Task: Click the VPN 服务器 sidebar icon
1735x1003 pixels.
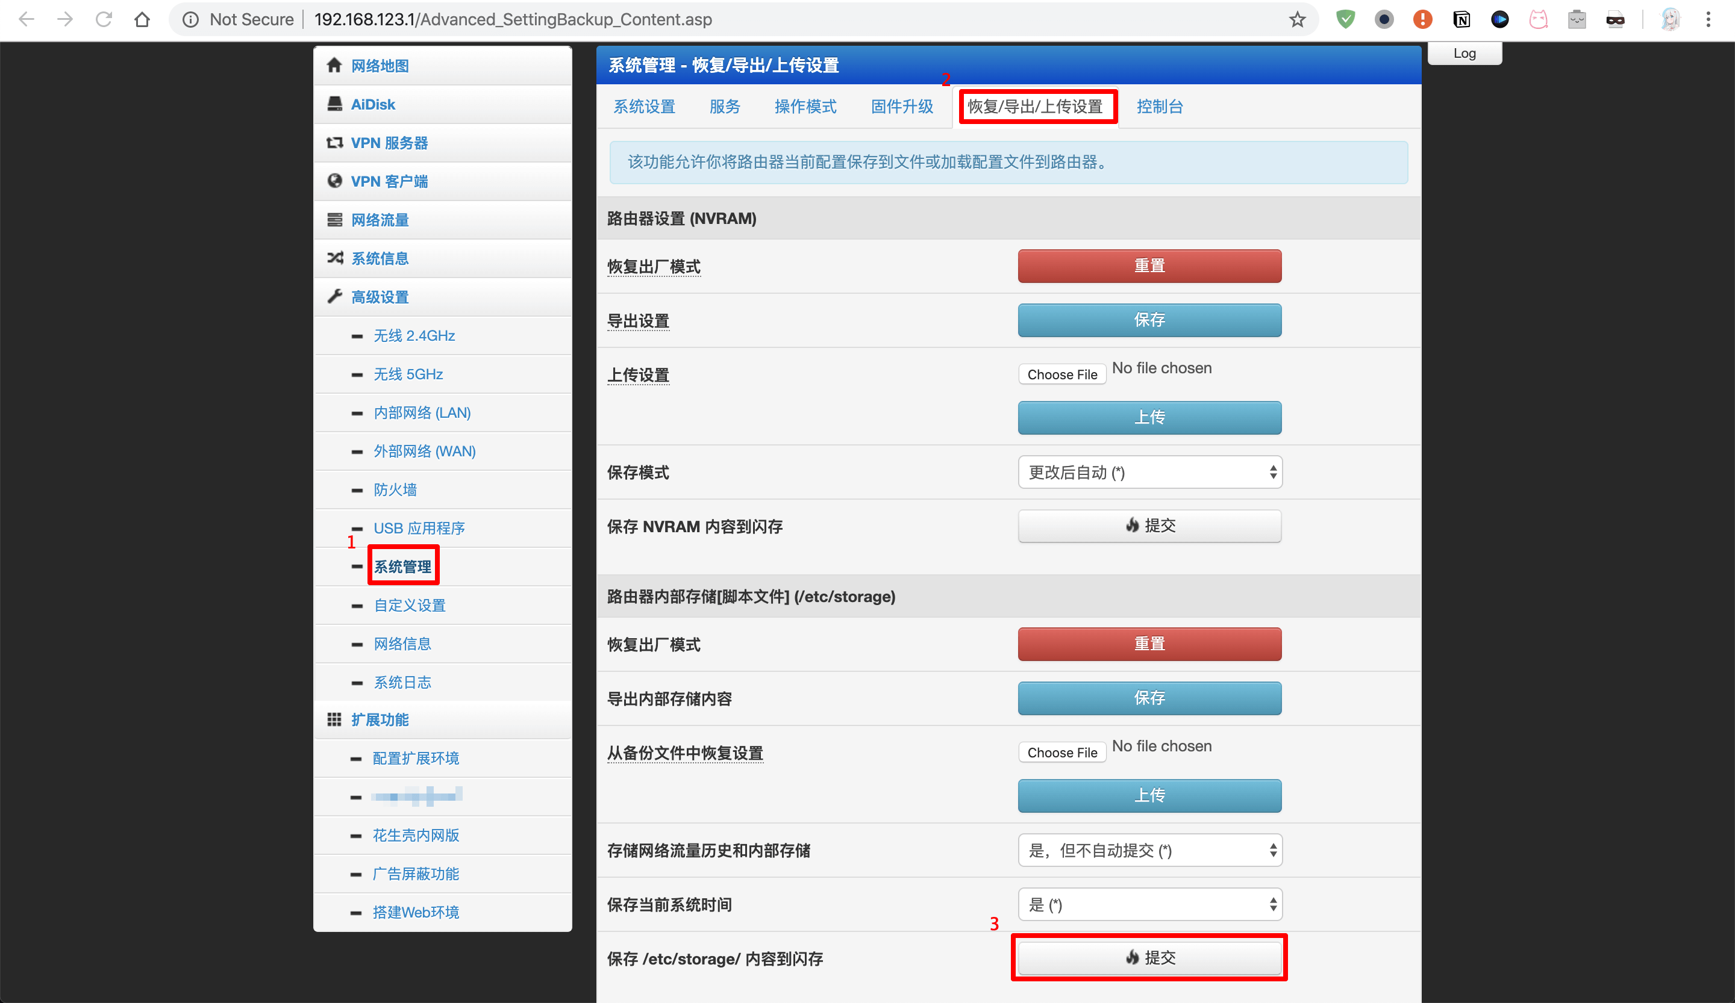Action: pos(334,143)
